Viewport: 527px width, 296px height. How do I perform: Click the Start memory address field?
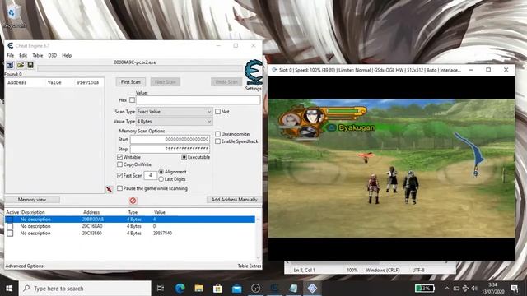pos(170,139)
